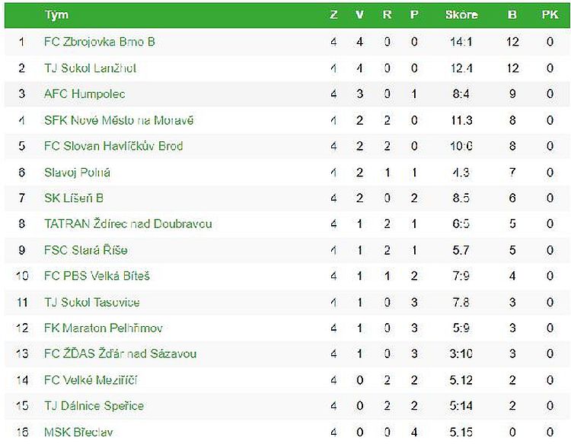
Task: Click FC ŽĎAS Žďár nad Sázavou link
Action: point(120,353)
